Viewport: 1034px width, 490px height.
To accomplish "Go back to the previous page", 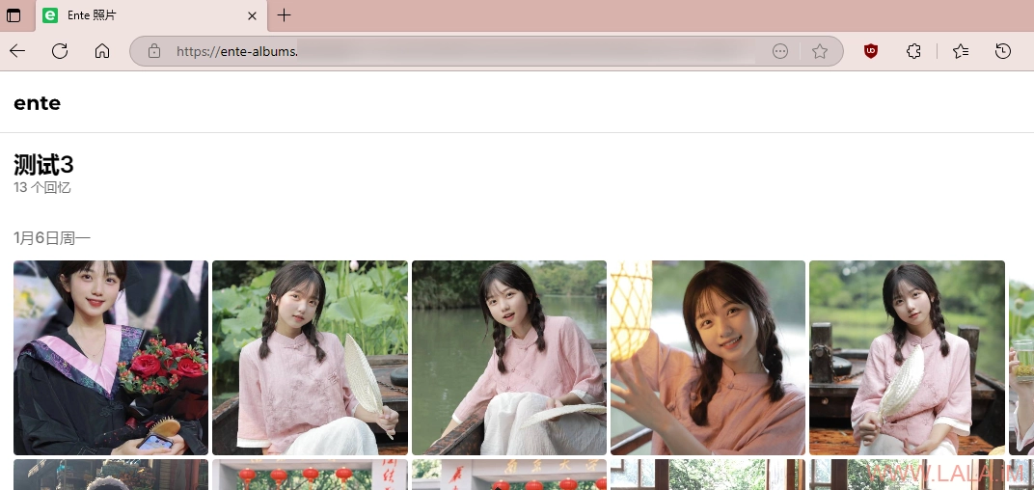I will pyautogui.click(x=17, y=51).
